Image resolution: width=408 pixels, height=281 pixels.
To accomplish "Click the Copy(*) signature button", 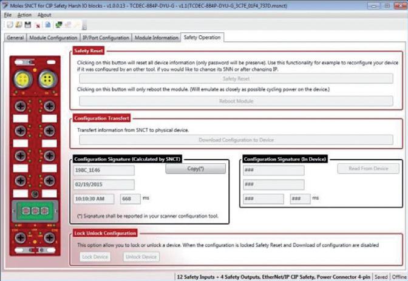I will tap(195, 169).
